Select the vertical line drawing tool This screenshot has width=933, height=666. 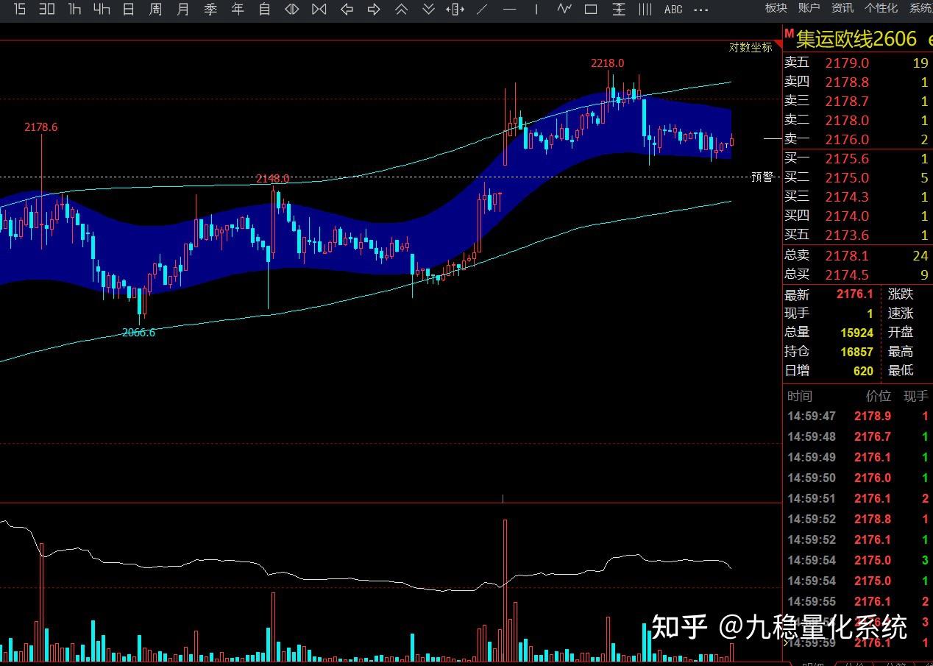click(x=536, y=9)
